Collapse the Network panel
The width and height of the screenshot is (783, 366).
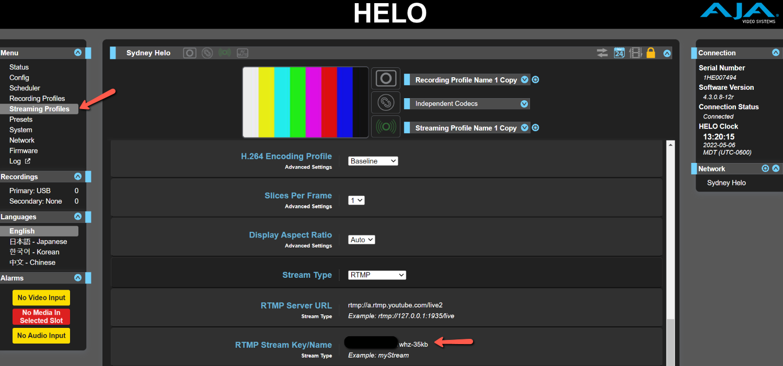point(776,169)
